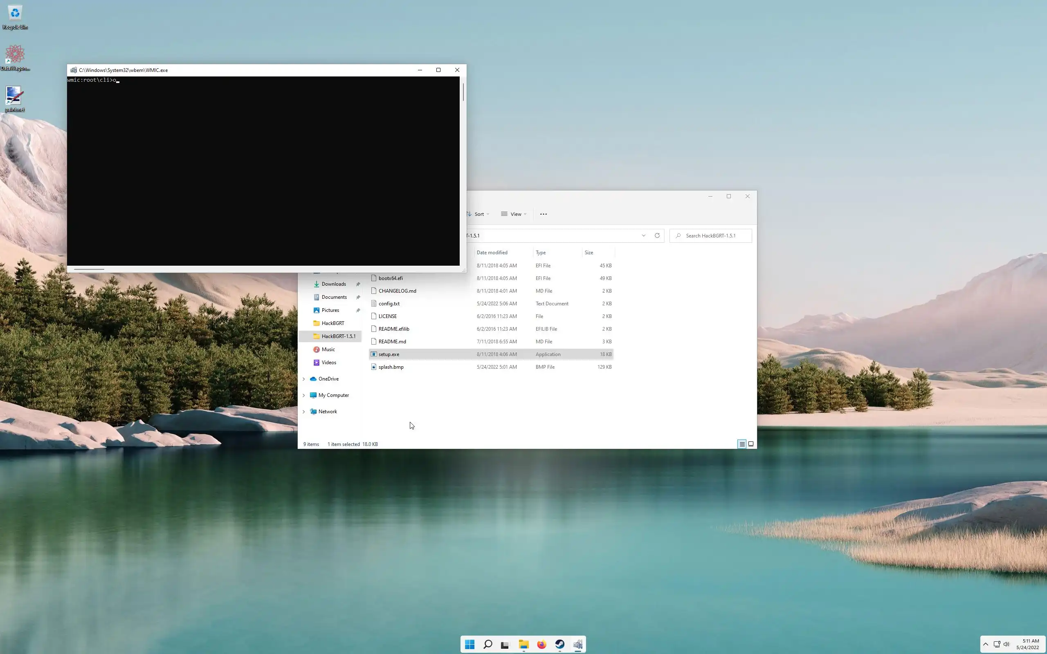This screenshot has width=1047, height=654.
Task: Click the refresh button beside the address bar
Action: pos(657,236)
